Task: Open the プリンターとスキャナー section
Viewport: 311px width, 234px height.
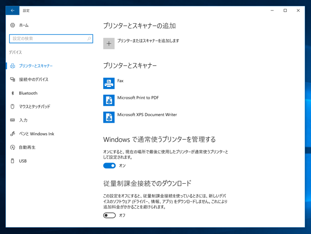Action: [36, 66]
